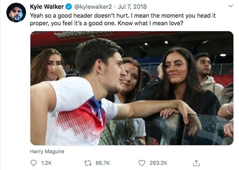Click the retweet arrows icon
Screen dimensions: 239x170
[x=88, y=163]
